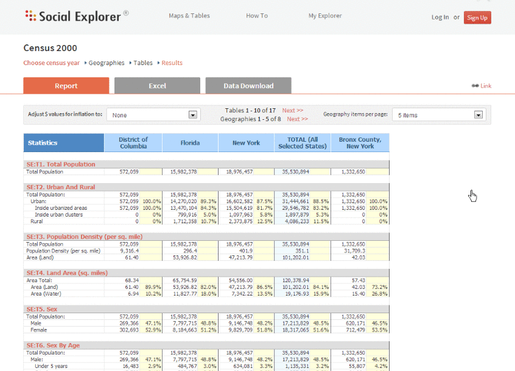Viewport: 515px width, 371px height.
Task: Open the My Explorer menu
Action: tap(325, 15)
